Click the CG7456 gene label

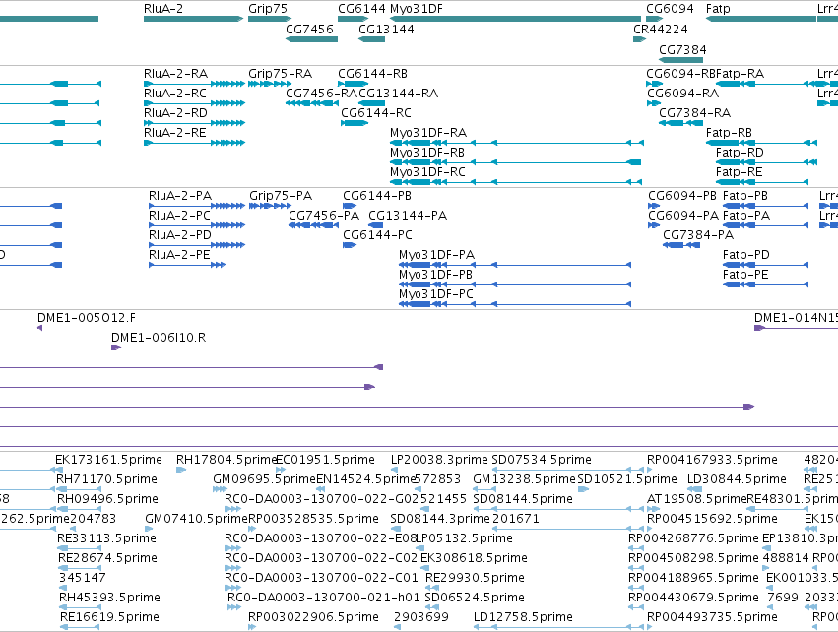(309, 29)
